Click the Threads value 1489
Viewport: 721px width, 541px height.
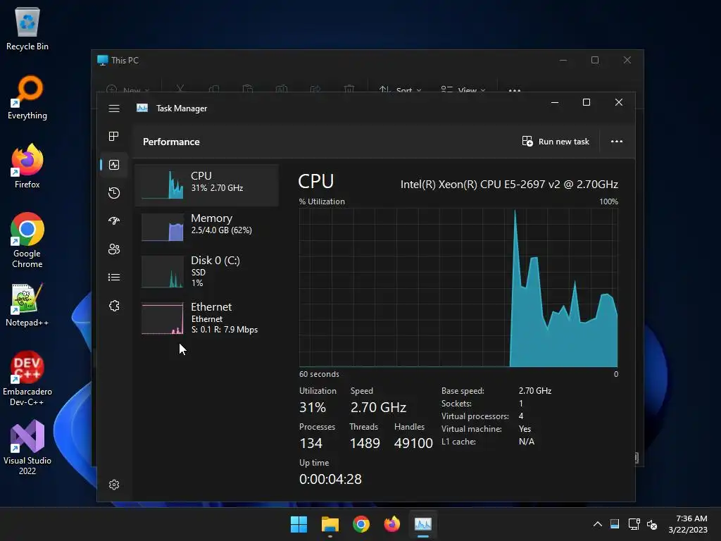click(365, 443)
